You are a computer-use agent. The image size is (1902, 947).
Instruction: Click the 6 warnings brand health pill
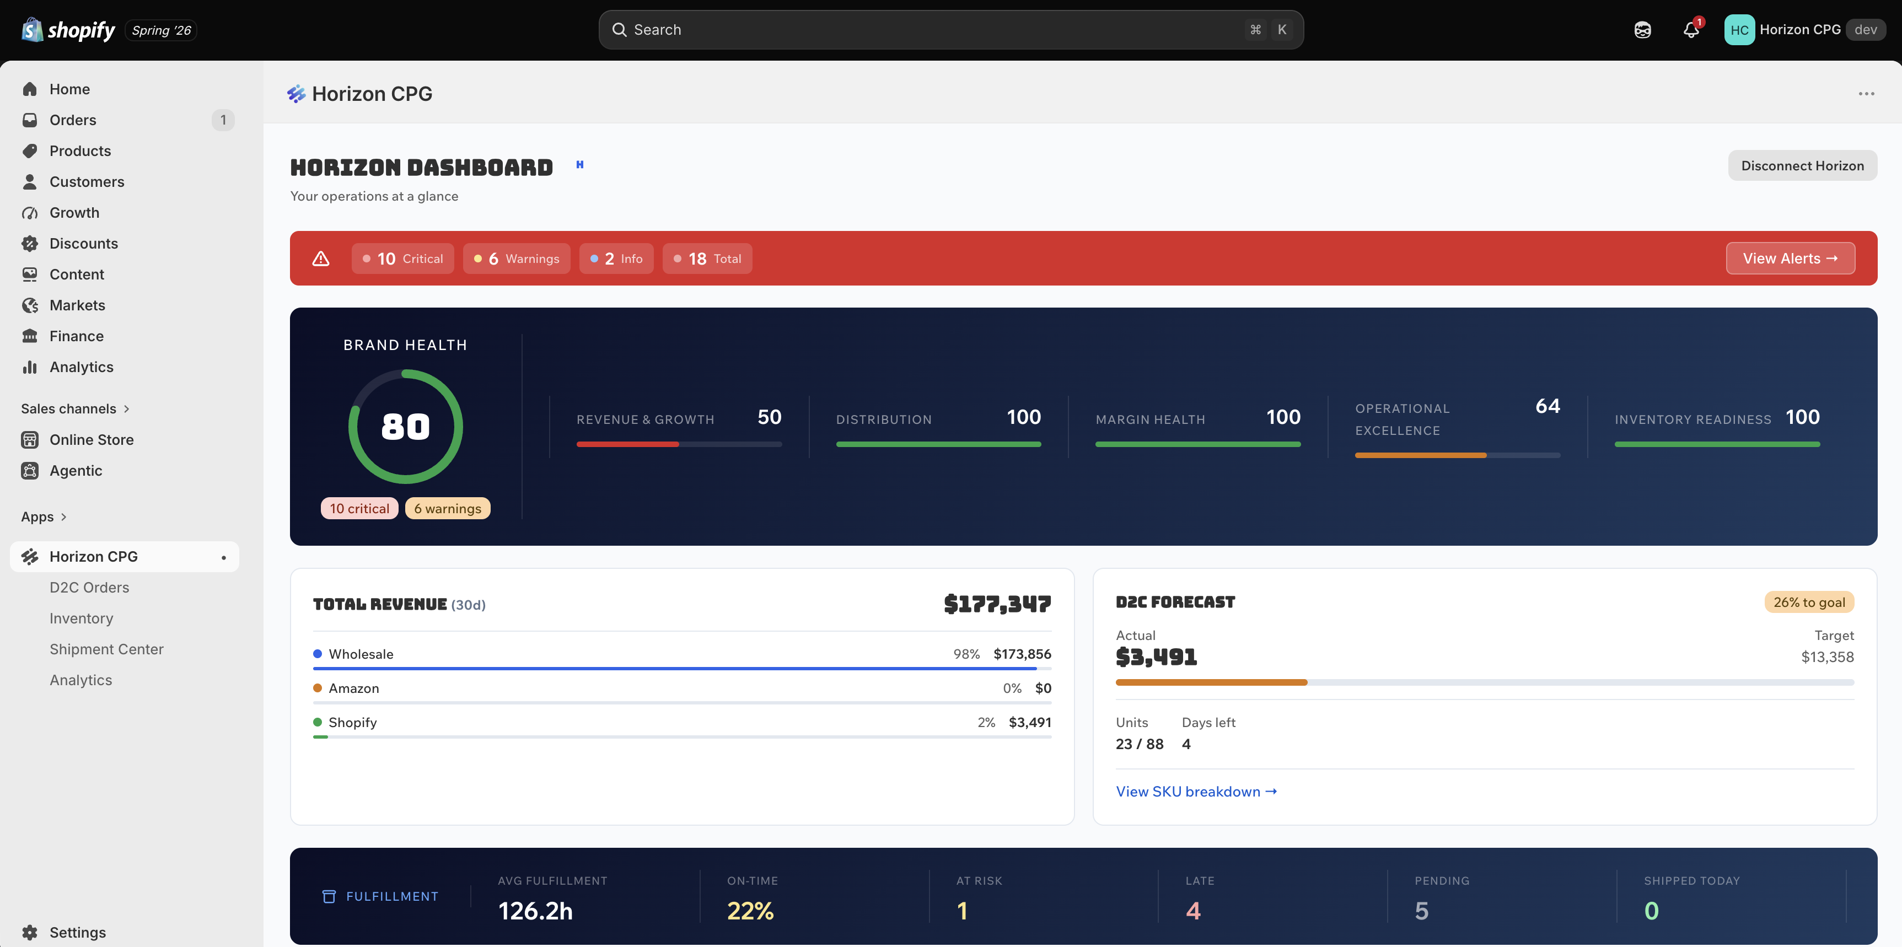pyautogui.click(x=448, y=509)
